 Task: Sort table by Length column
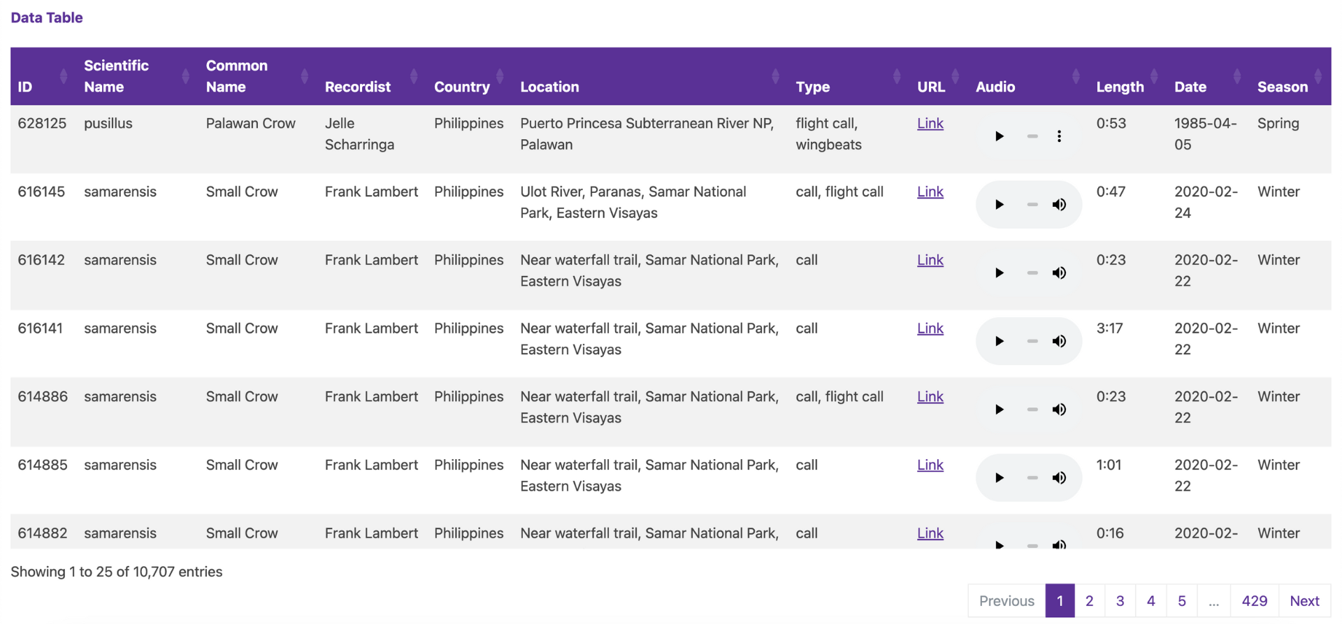click(x=1128, y=76)
